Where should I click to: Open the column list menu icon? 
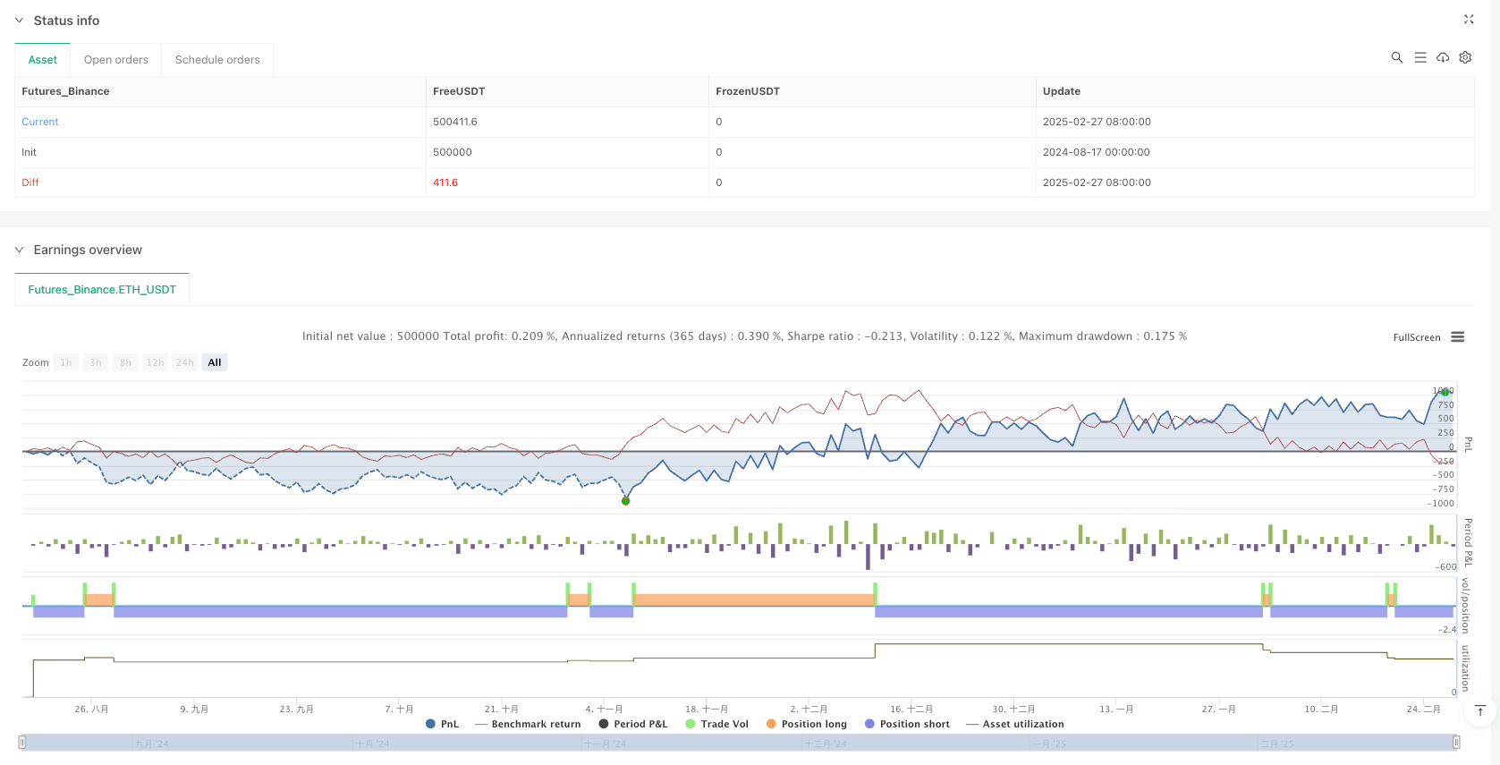pyautogui.click(x=1419, y=57)
